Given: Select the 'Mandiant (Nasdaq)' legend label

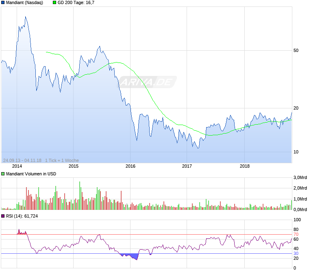Looking at the screenshot, I should (24, 2).
